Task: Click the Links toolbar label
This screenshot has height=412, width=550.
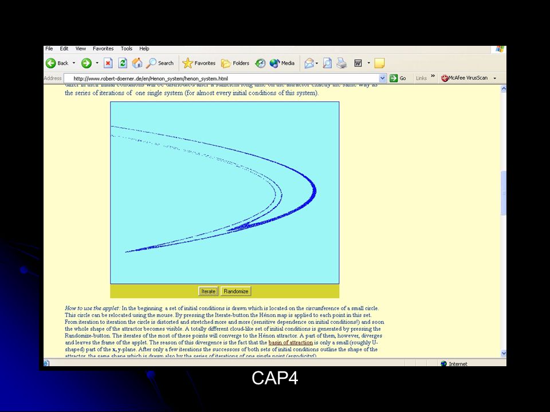Action: (421, 78)
